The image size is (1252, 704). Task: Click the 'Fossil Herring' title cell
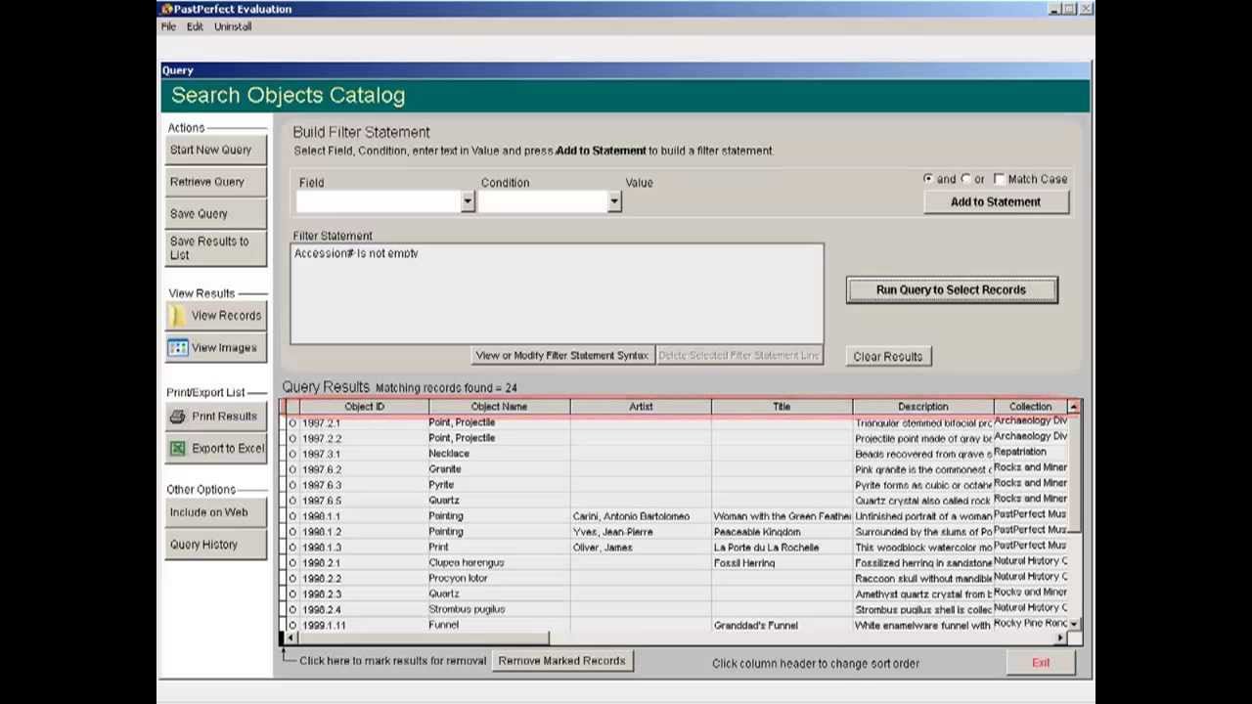[x=782, y=563]
